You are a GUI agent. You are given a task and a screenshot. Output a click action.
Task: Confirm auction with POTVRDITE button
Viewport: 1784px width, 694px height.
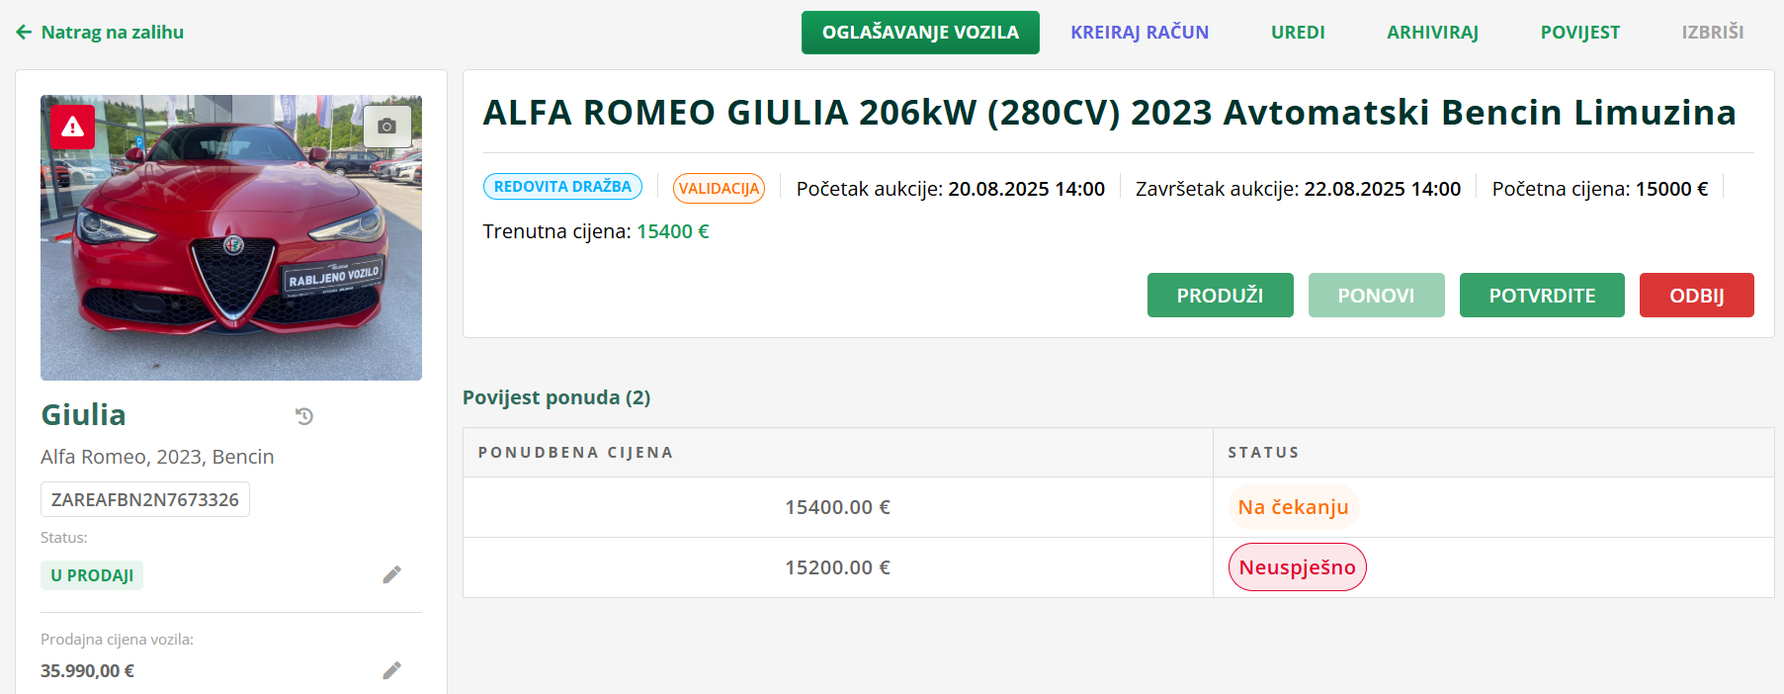(1541, 296)
